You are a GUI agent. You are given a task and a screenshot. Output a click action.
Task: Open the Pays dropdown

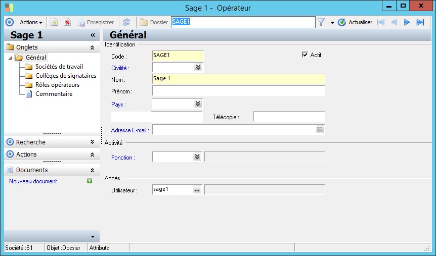pos(198,104)
